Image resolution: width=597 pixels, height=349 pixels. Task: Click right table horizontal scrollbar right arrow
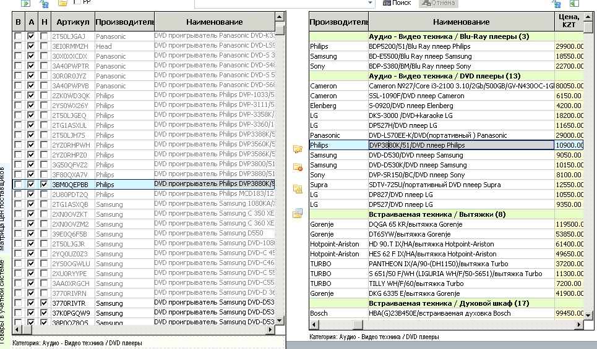click(578, 325)
